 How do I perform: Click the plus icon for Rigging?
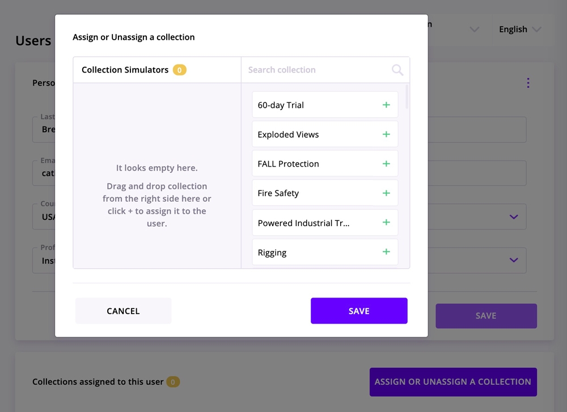386,252
